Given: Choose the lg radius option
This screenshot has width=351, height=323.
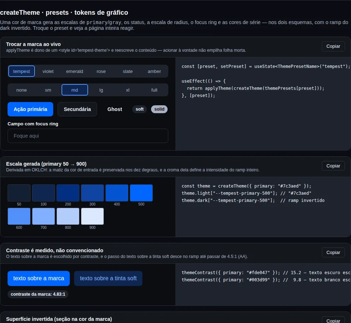Looking at the screenshot, I should coord(101,90).
